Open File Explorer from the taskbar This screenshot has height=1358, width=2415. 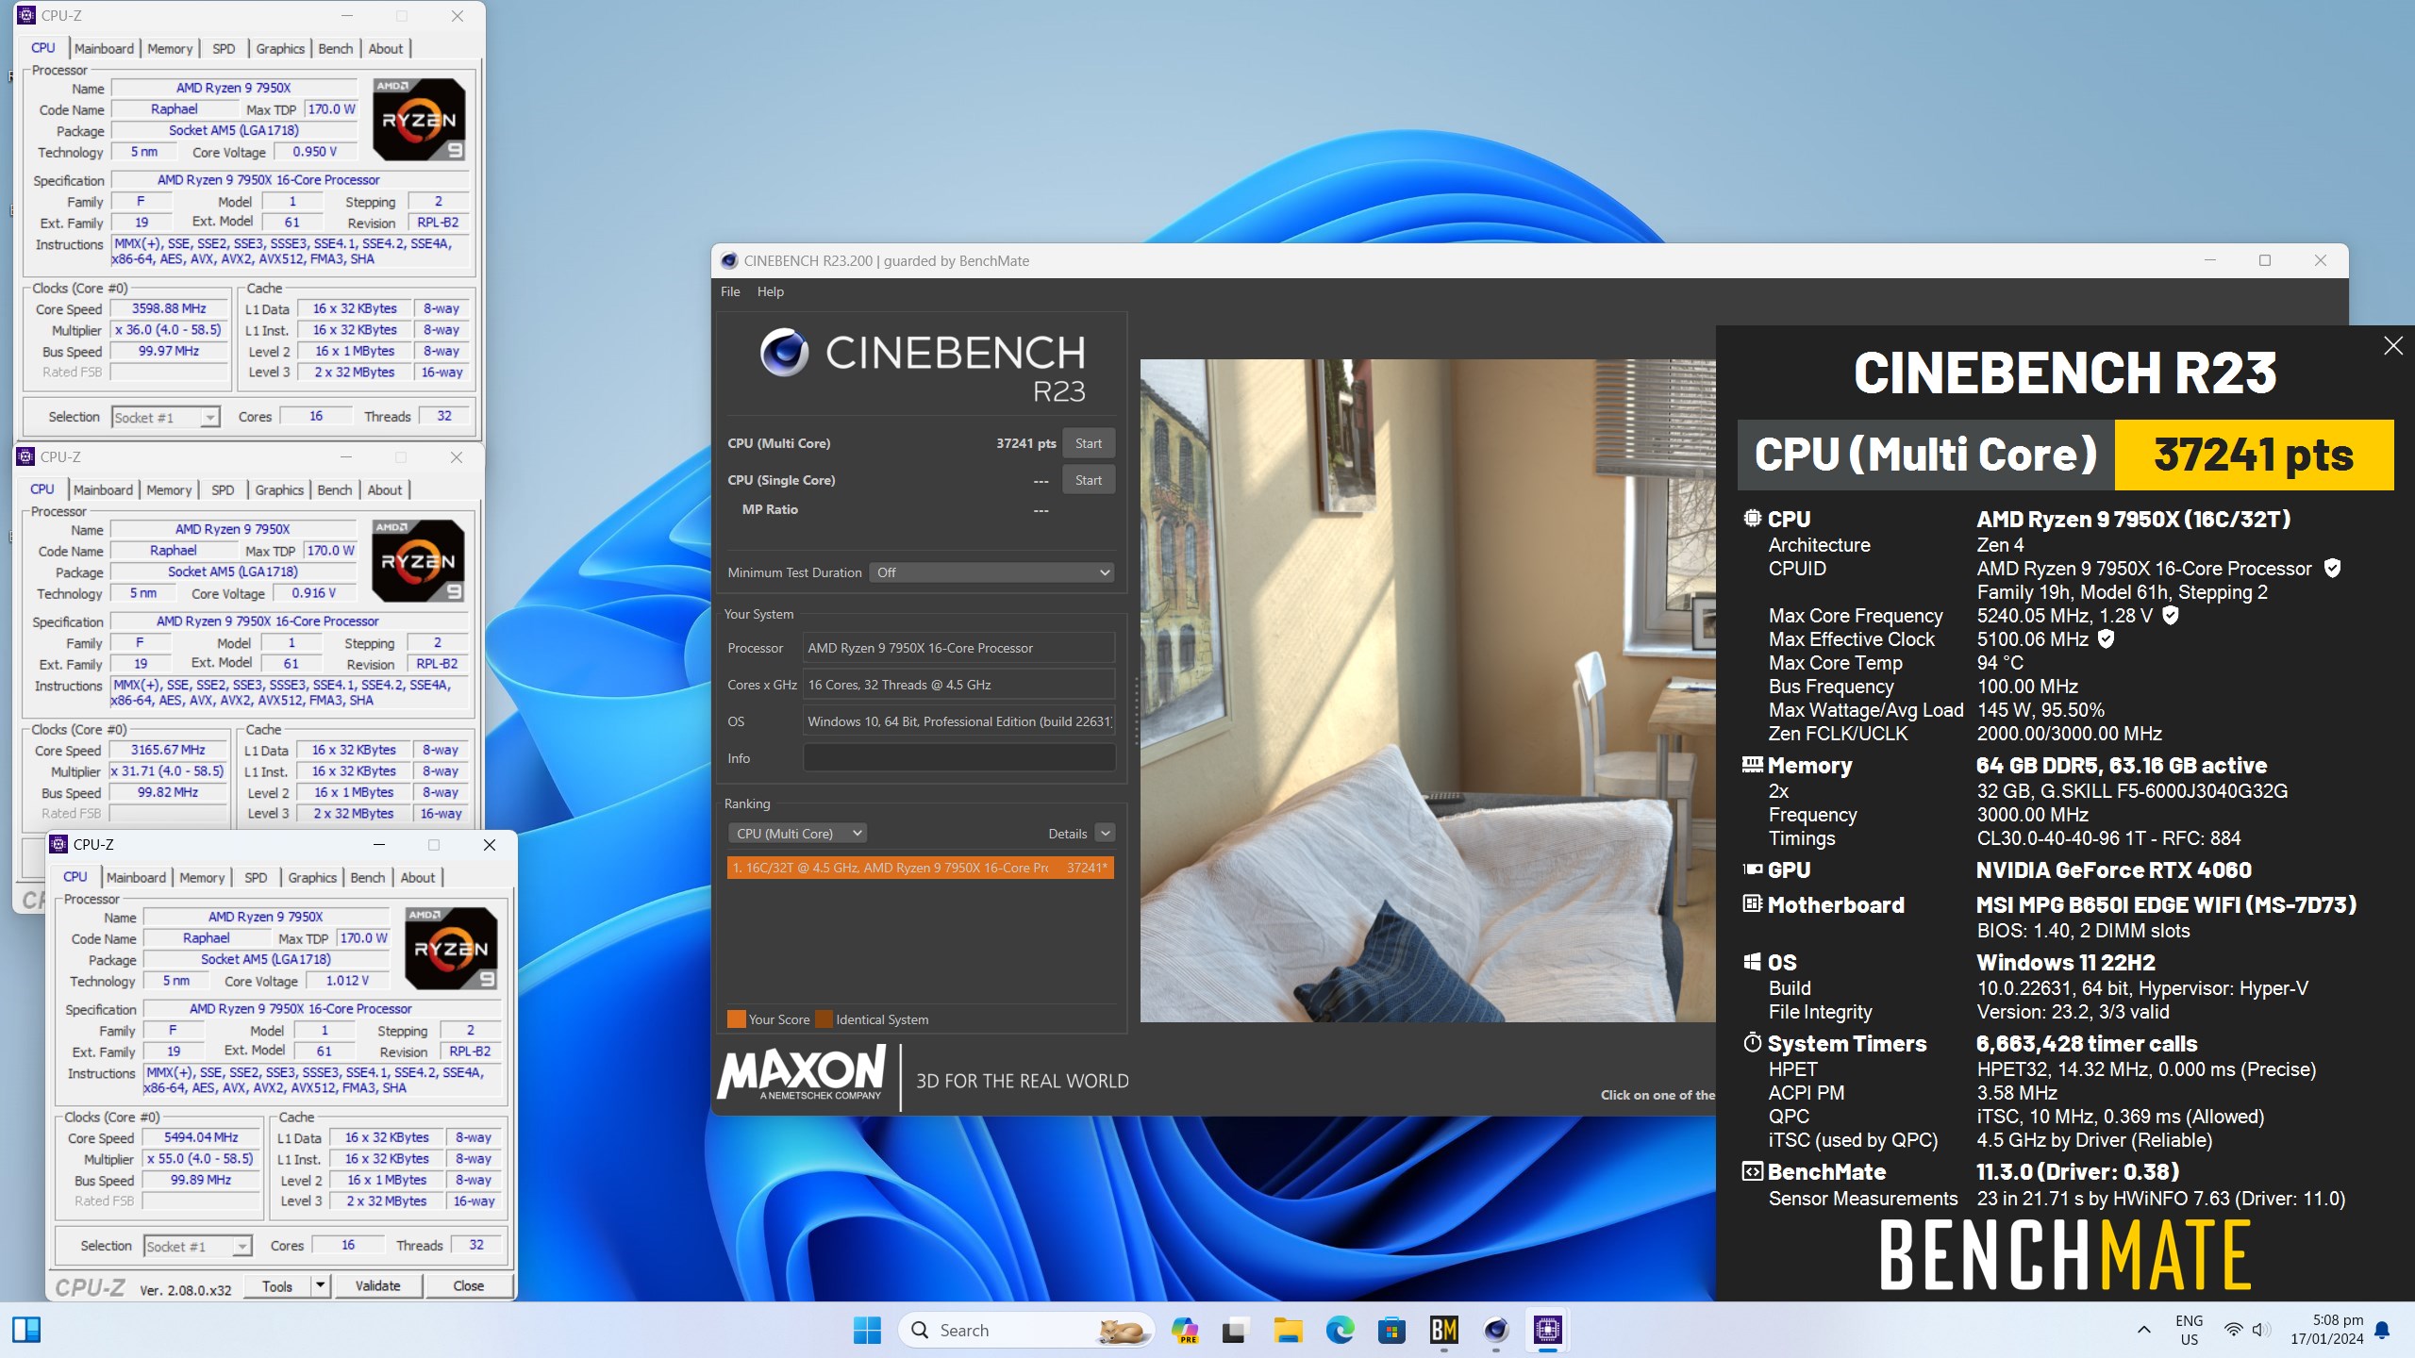pos(1288,1330)
